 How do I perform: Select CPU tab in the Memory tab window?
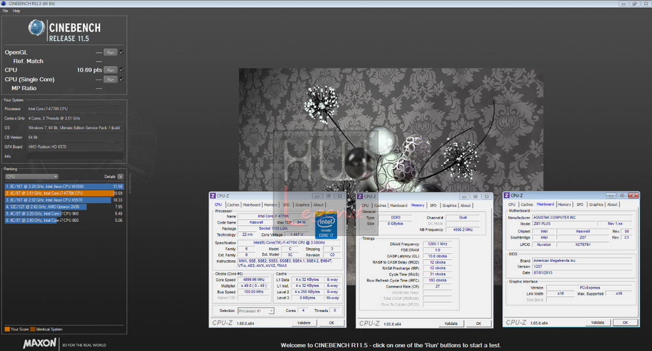pyautogui.click(x=365, y=205)
